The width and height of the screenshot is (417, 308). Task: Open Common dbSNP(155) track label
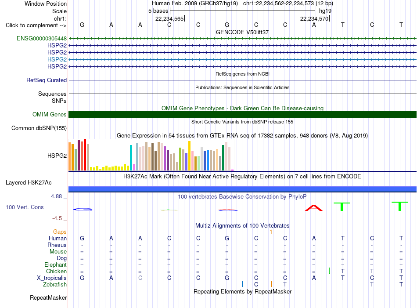(x=39, y=128)
